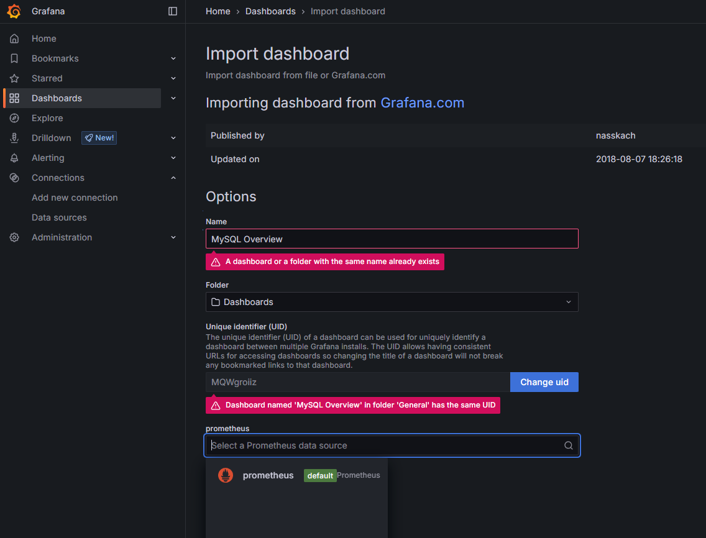706x538 pixels.
Task: Click the Alerting bell icon
Action: tap(14, 158)
